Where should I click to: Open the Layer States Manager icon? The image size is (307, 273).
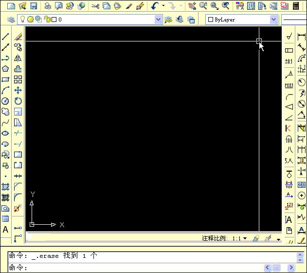coord(191,19)
